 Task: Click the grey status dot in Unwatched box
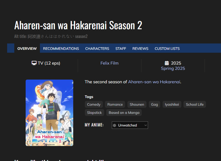(114, 125)
